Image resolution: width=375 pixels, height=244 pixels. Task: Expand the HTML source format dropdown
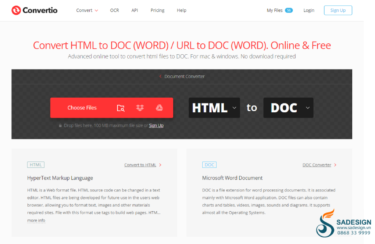click(x=214, y=108)
